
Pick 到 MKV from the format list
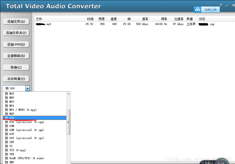(x=35, y=98)
